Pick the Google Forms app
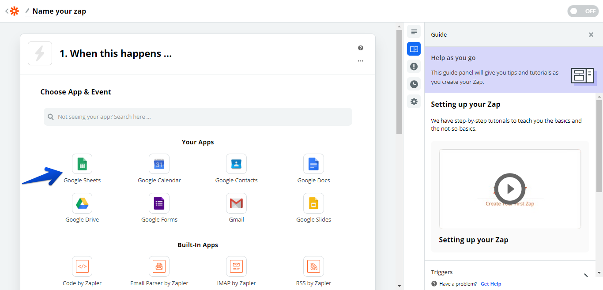Image resolution: width=603 pixels, height=290 pixels. pyautogui.click(x=159, y=203)
